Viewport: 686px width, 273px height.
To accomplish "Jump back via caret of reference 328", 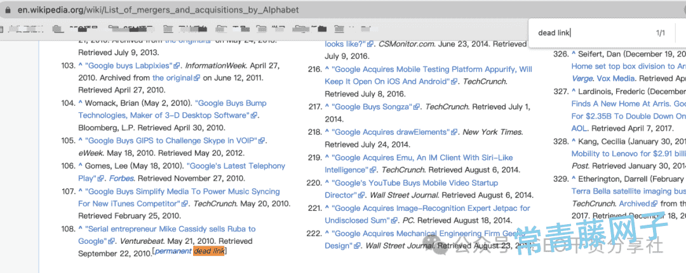I will 574,142.
